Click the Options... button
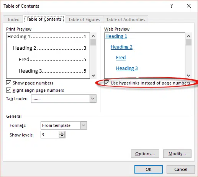198x177 pixels. 145,154
